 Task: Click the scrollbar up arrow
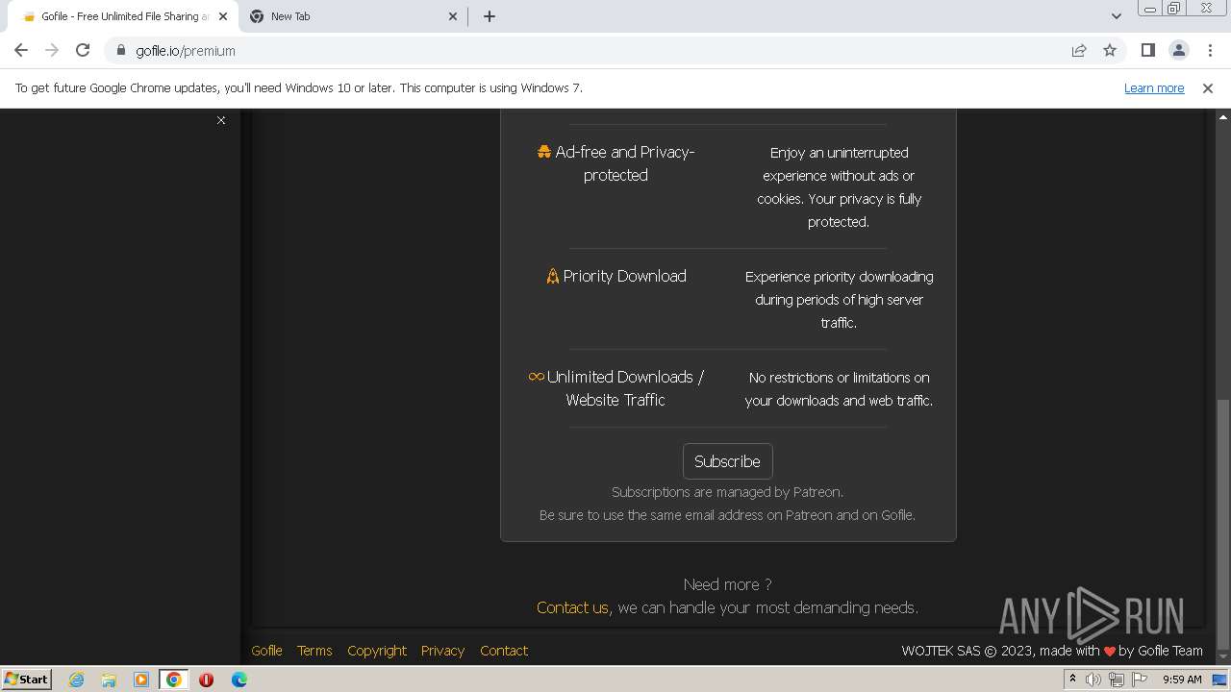point(1222,116)
